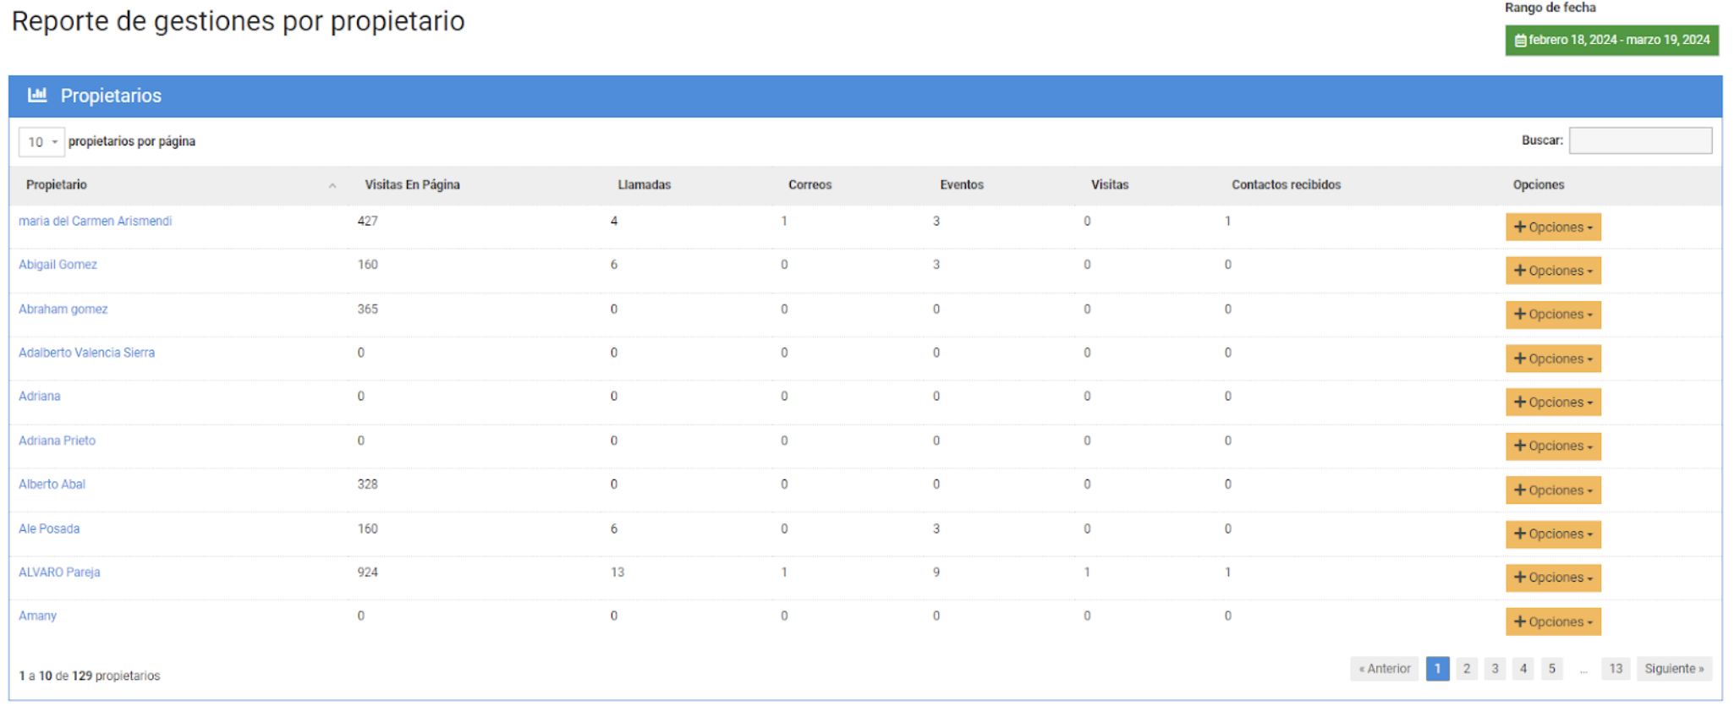Screen dimensions: 1734x712
Task: Click the sort arrow in Propietario column
Action: click(332, 185)
